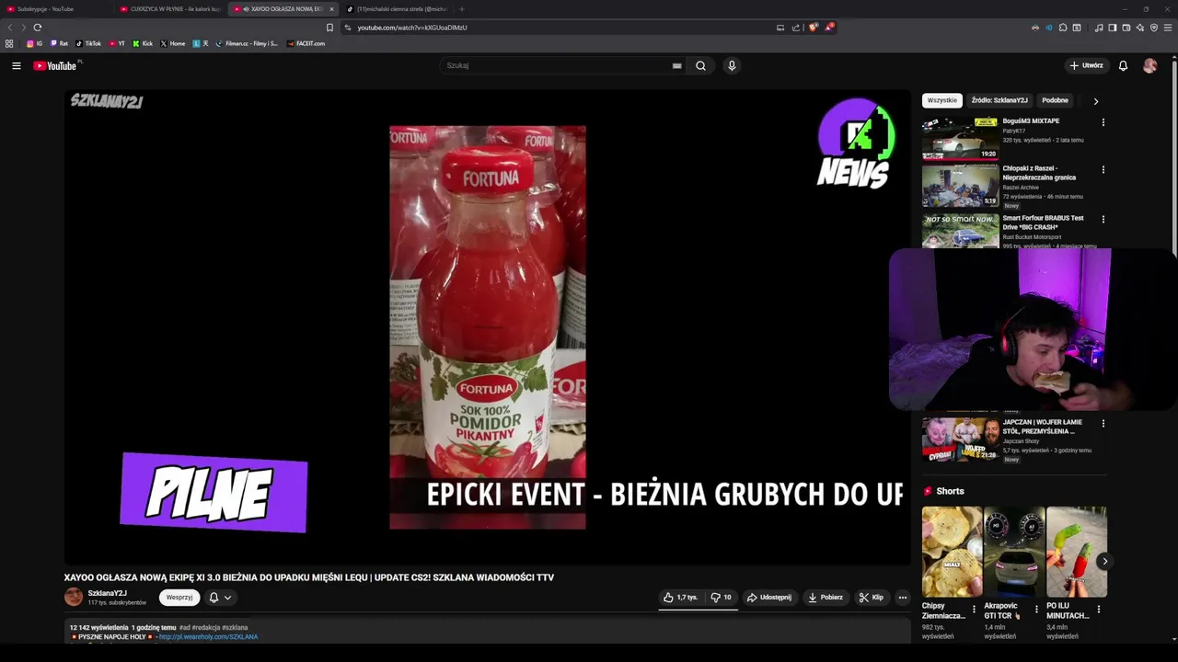The height and width of the screenshot is (662, 1178).
Task: Show more filter chips with arrow
Action: tap(1095, 101)
